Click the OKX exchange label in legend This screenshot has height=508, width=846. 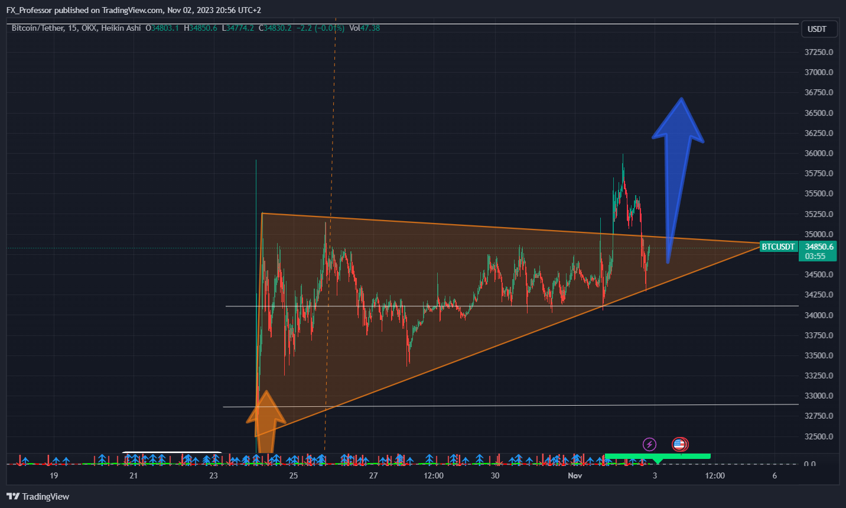pos(89,28)
